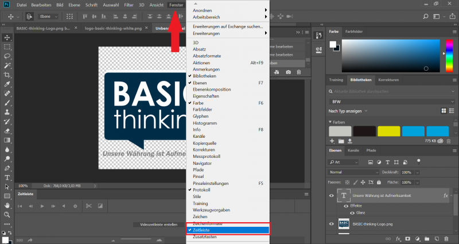This screenshot has width=459, height=244.
Task: Play the timeline with play button
Action: (42, 206)
